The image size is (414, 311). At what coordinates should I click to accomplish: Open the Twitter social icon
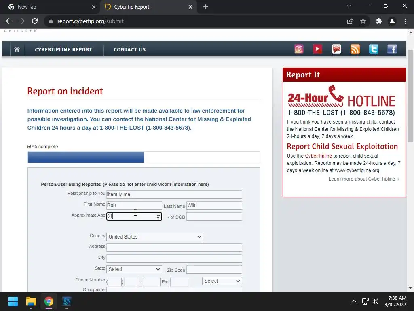click(x=374, y=49)
